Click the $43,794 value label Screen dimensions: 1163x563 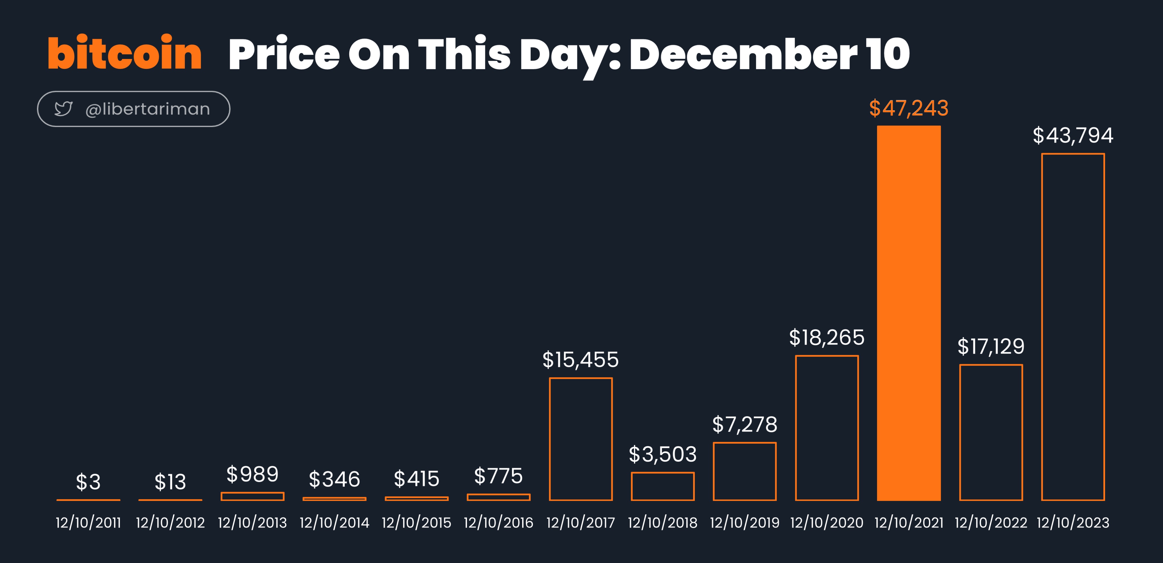point(1073,135)
